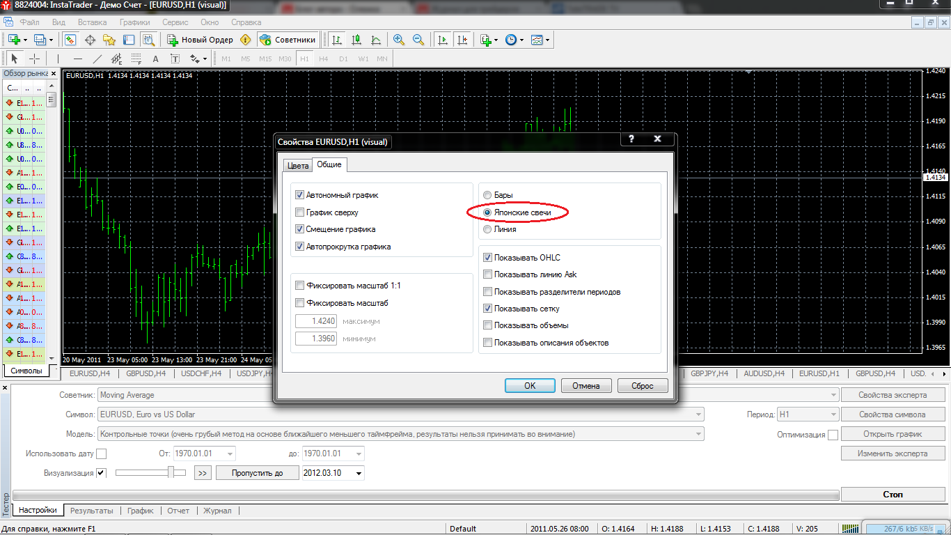Toggle Автопрокрутка графика checkbox
The image size is (951, 535).
pos(300,247)
